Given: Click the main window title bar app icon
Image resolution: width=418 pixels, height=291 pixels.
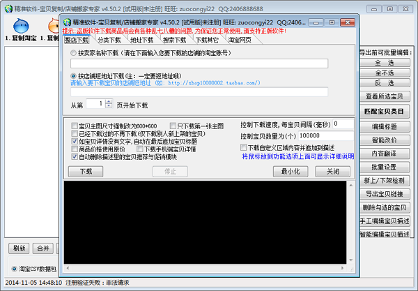Looking at the screenshot, I should point(8,9).
